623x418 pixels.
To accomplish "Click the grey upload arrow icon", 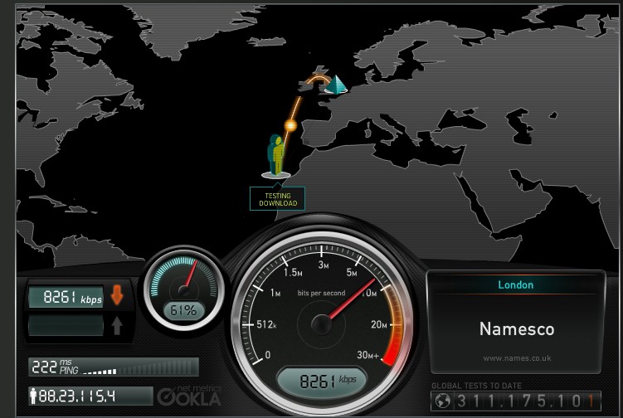I will coord(117,325).
